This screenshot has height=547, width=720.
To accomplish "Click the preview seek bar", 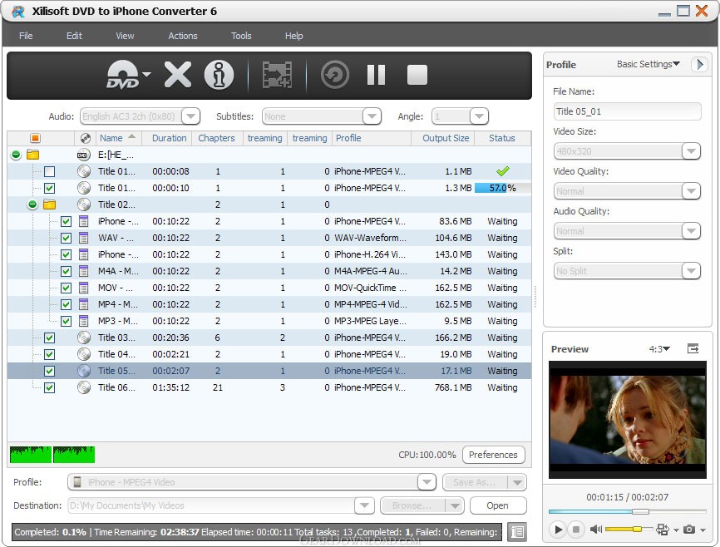I will pos(627,511).
